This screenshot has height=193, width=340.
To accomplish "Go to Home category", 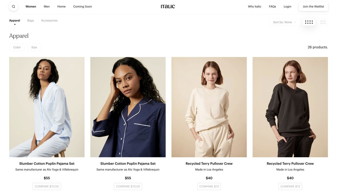I will point(61,7).
